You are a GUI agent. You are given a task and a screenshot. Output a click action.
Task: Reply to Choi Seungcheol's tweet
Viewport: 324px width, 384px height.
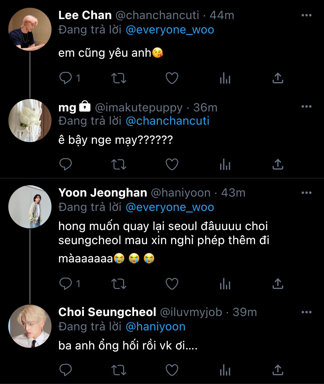pos(66,370)
